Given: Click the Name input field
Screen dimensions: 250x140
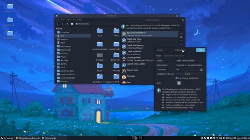Looking at the screenshot, I should coord(189,61).
